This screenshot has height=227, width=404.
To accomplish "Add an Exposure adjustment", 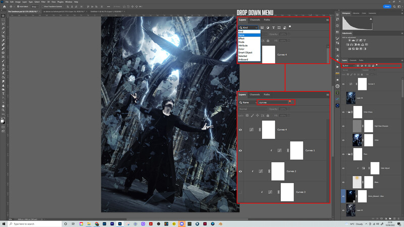I will point(361,40).
